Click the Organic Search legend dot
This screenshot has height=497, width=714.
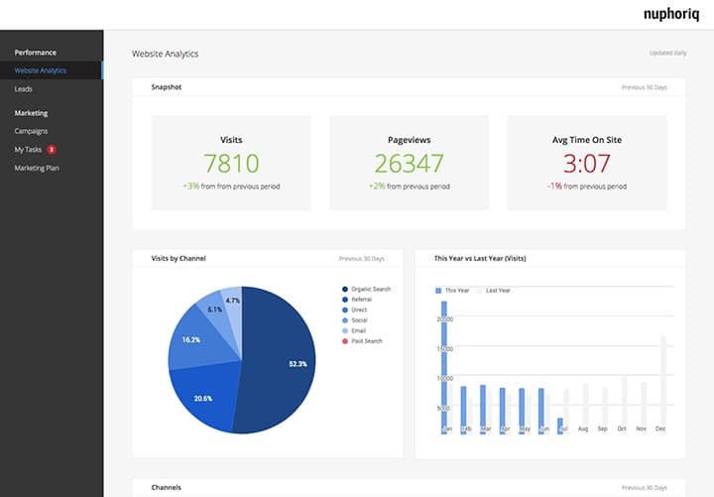(x=345, y=290)
